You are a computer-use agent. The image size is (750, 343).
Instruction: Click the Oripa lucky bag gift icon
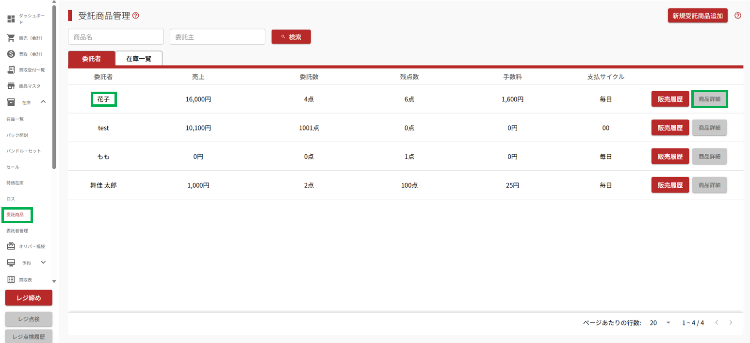tap(11, 246)
